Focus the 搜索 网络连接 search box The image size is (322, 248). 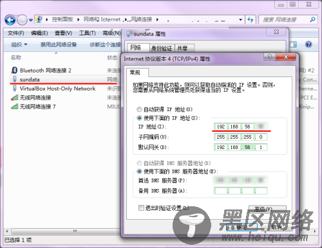(284, 20)
